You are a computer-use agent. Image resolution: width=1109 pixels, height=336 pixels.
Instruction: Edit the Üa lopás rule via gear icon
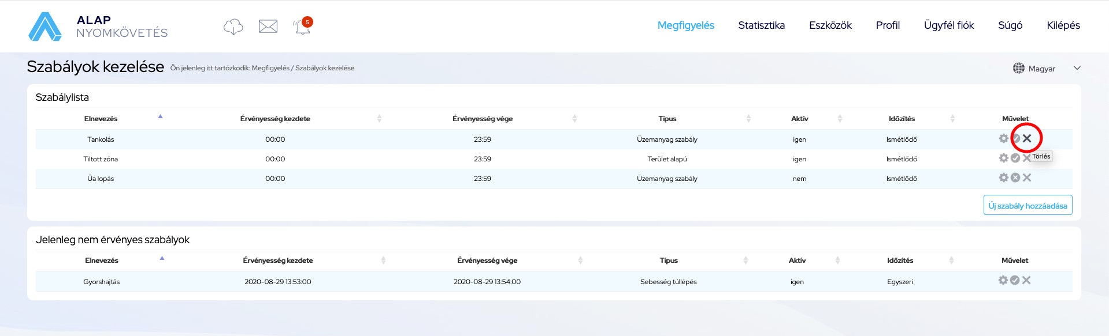1003,178
